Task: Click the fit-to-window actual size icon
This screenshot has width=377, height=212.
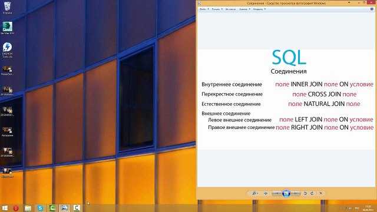Action: [x=266, y=193]
